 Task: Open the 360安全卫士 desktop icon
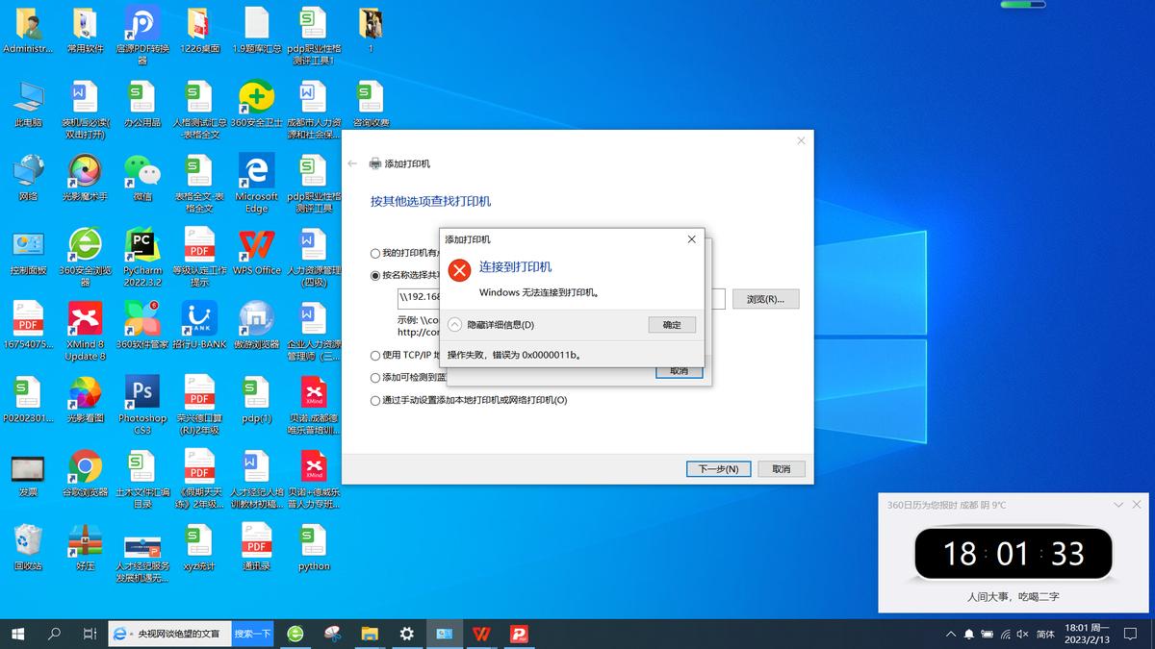(256, 105)
